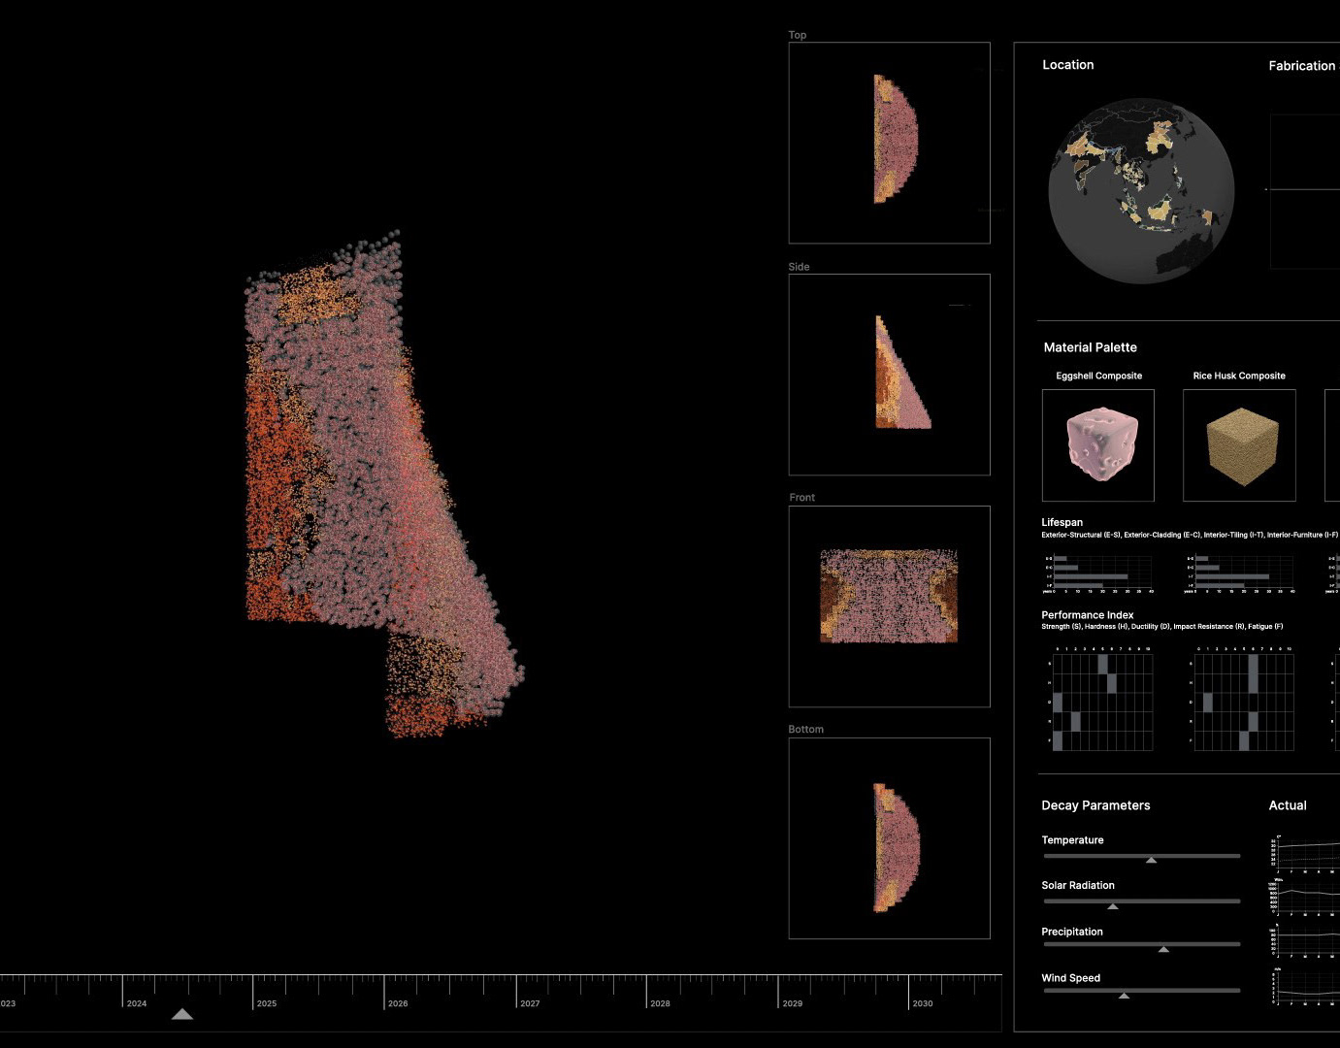Click the main 3D particle building model
This screenshot has height=1048, width=1340.
[383, 483]
